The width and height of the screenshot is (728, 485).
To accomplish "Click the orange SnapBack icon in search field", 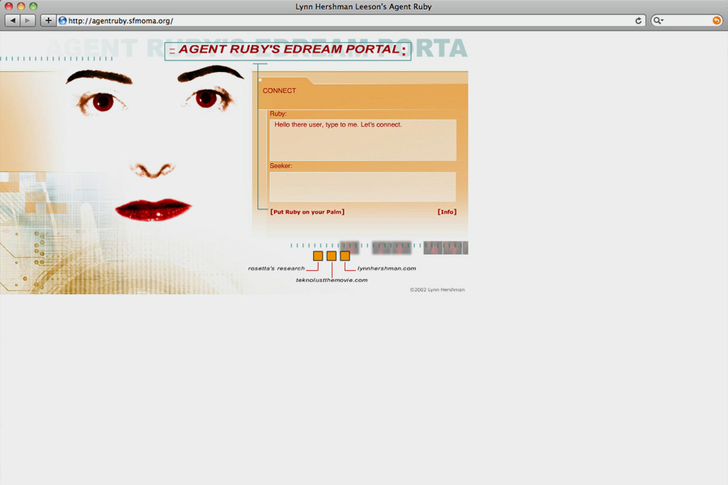I will [x=717, y=20].
